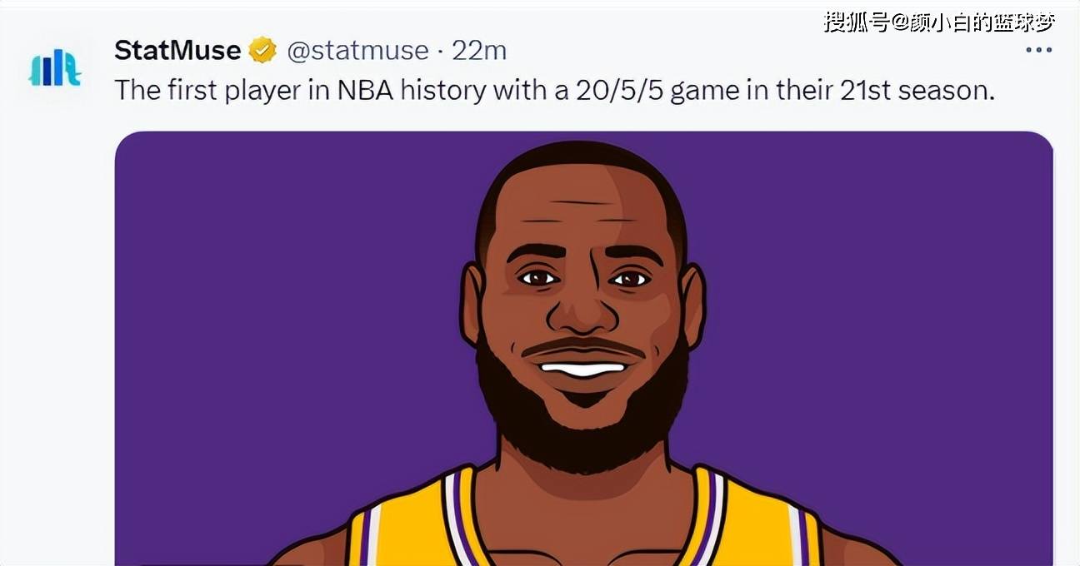Open the StatMuse display name profile link

[177, 51]
